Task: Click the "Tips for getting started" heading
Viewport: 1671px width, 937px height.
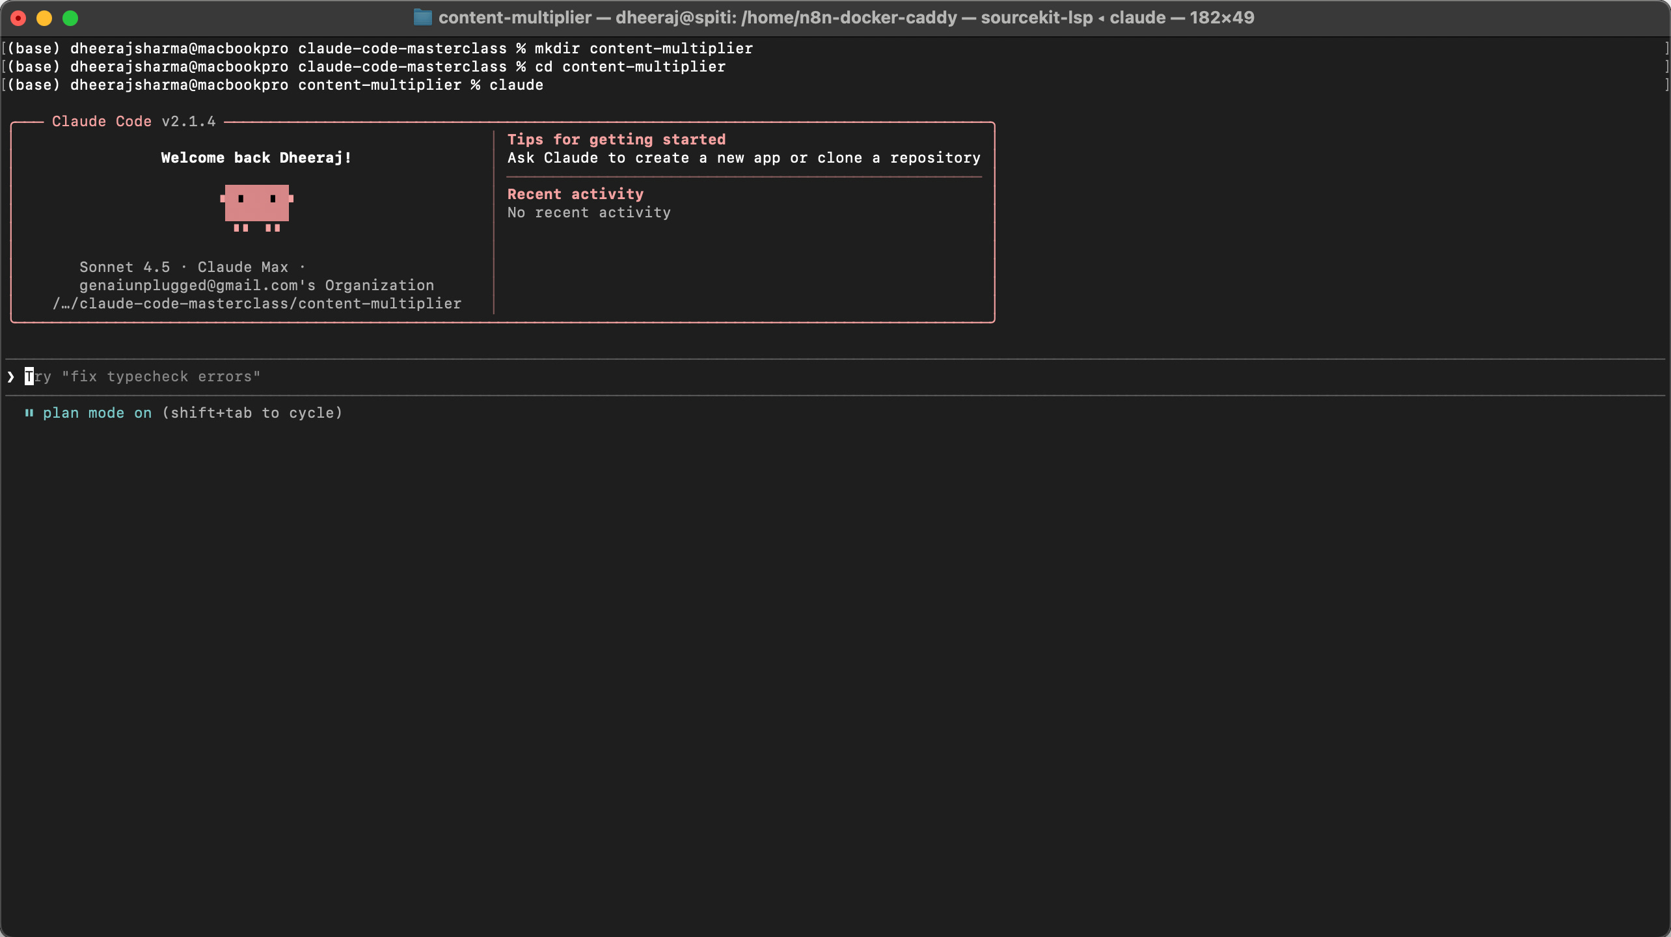Action: pos(616,139)
